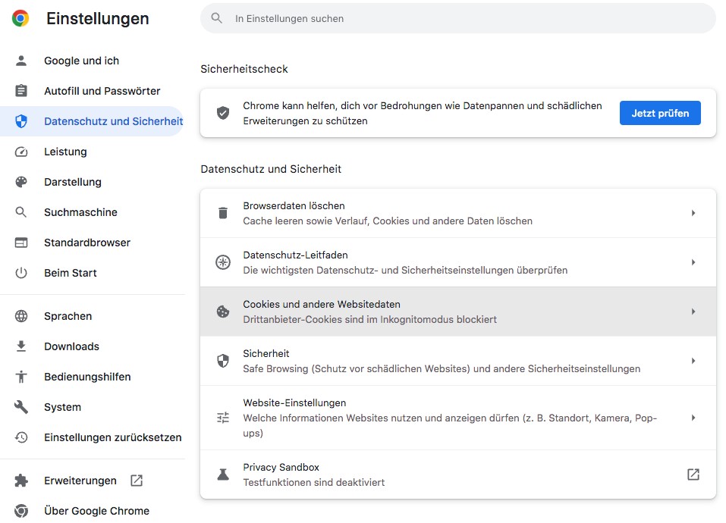
Task: Open Einstellungen zurücksetzen in sidebar
Action: point(112,437)
